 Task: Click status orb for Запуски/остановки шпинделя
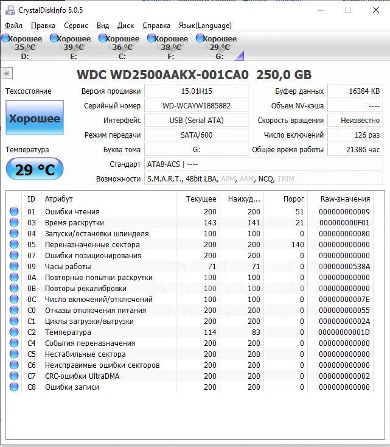(x=14, y=233)
